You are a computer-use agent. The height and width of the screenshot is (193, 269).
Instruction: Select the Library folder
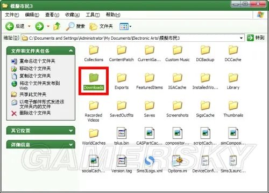tap(233, 81)
